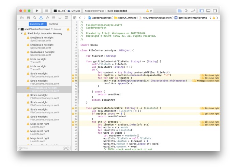Select Whitespaces is not right issue
Viewport: 237px width, 168px height.
(44, 89)
